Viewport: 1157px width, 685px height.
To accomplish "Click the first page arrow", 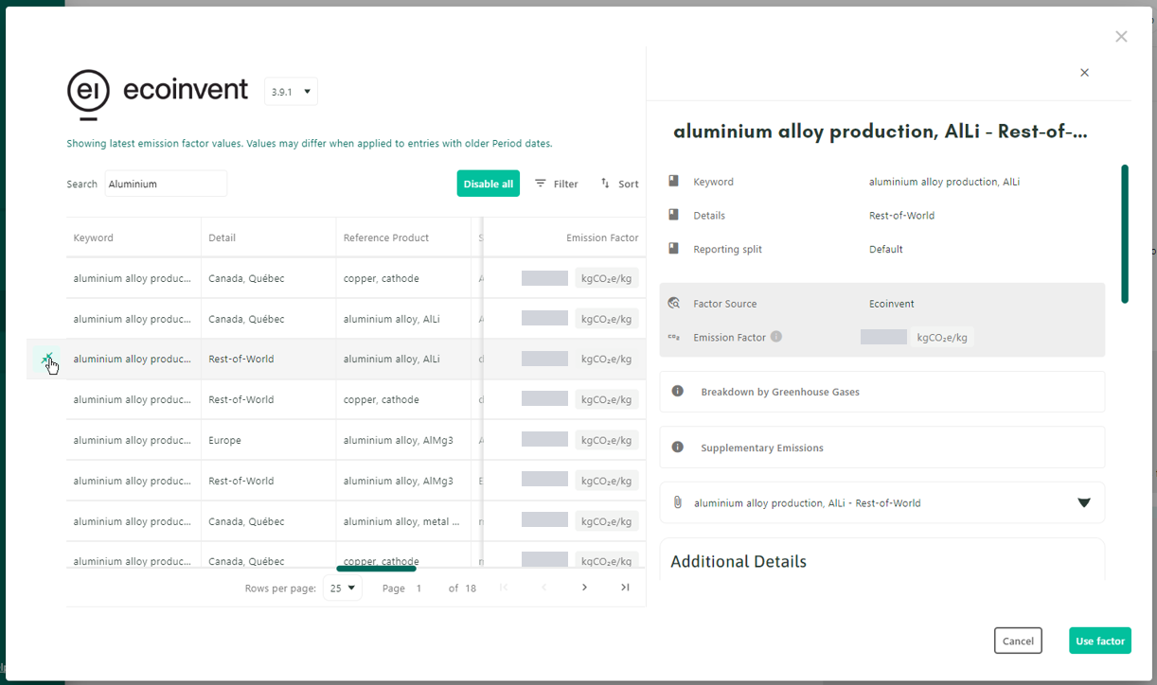I will pos(504,588).
